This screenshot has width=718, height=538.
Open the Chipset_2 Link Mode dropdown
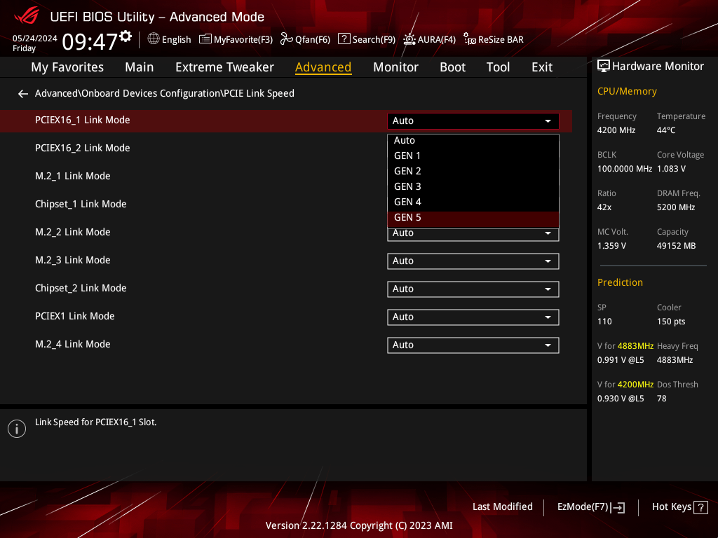click(x=473, y=289)
